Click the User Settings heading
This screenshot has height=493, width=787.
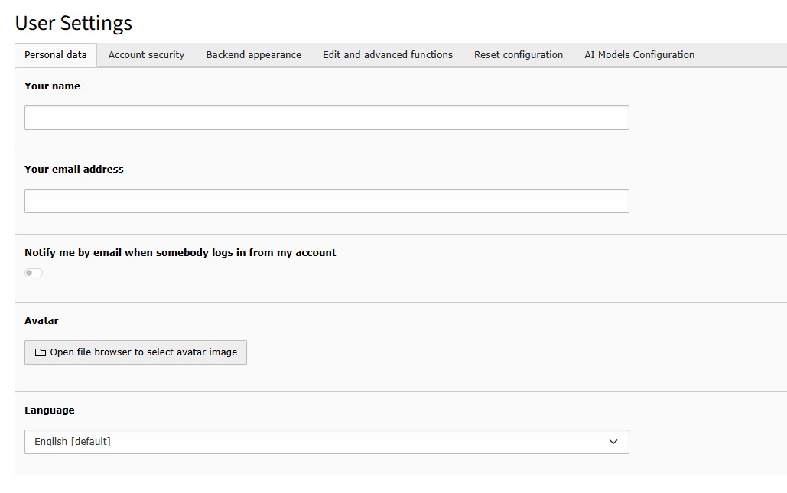coord(73,23)
